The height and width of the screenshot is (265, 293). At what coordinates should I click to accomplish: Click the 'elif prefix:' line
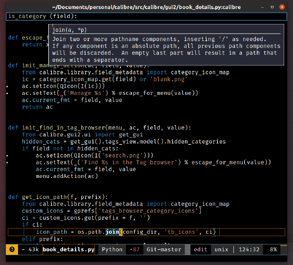[x=42, y=239]
